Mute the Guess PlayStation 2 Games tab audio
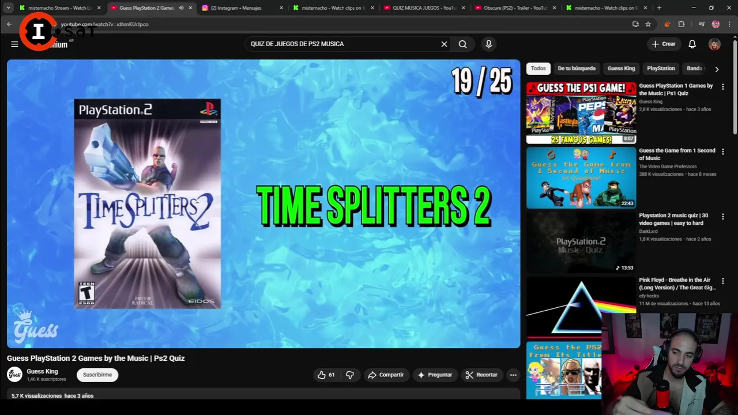Viewport: 738px width, 415px height. pos(181,8)
